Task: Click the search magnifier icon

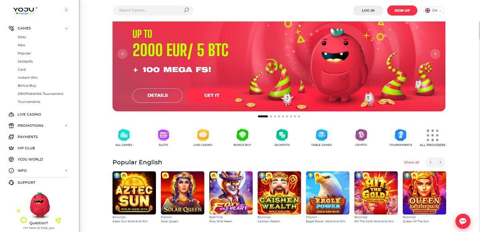Action: [186, 10]
